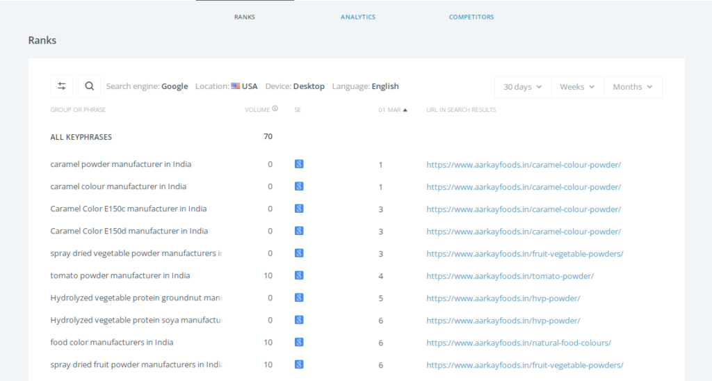Screen dimensions: 712x381
Task: Change the Search engine Google setting
Action: [x=147, y=86]
